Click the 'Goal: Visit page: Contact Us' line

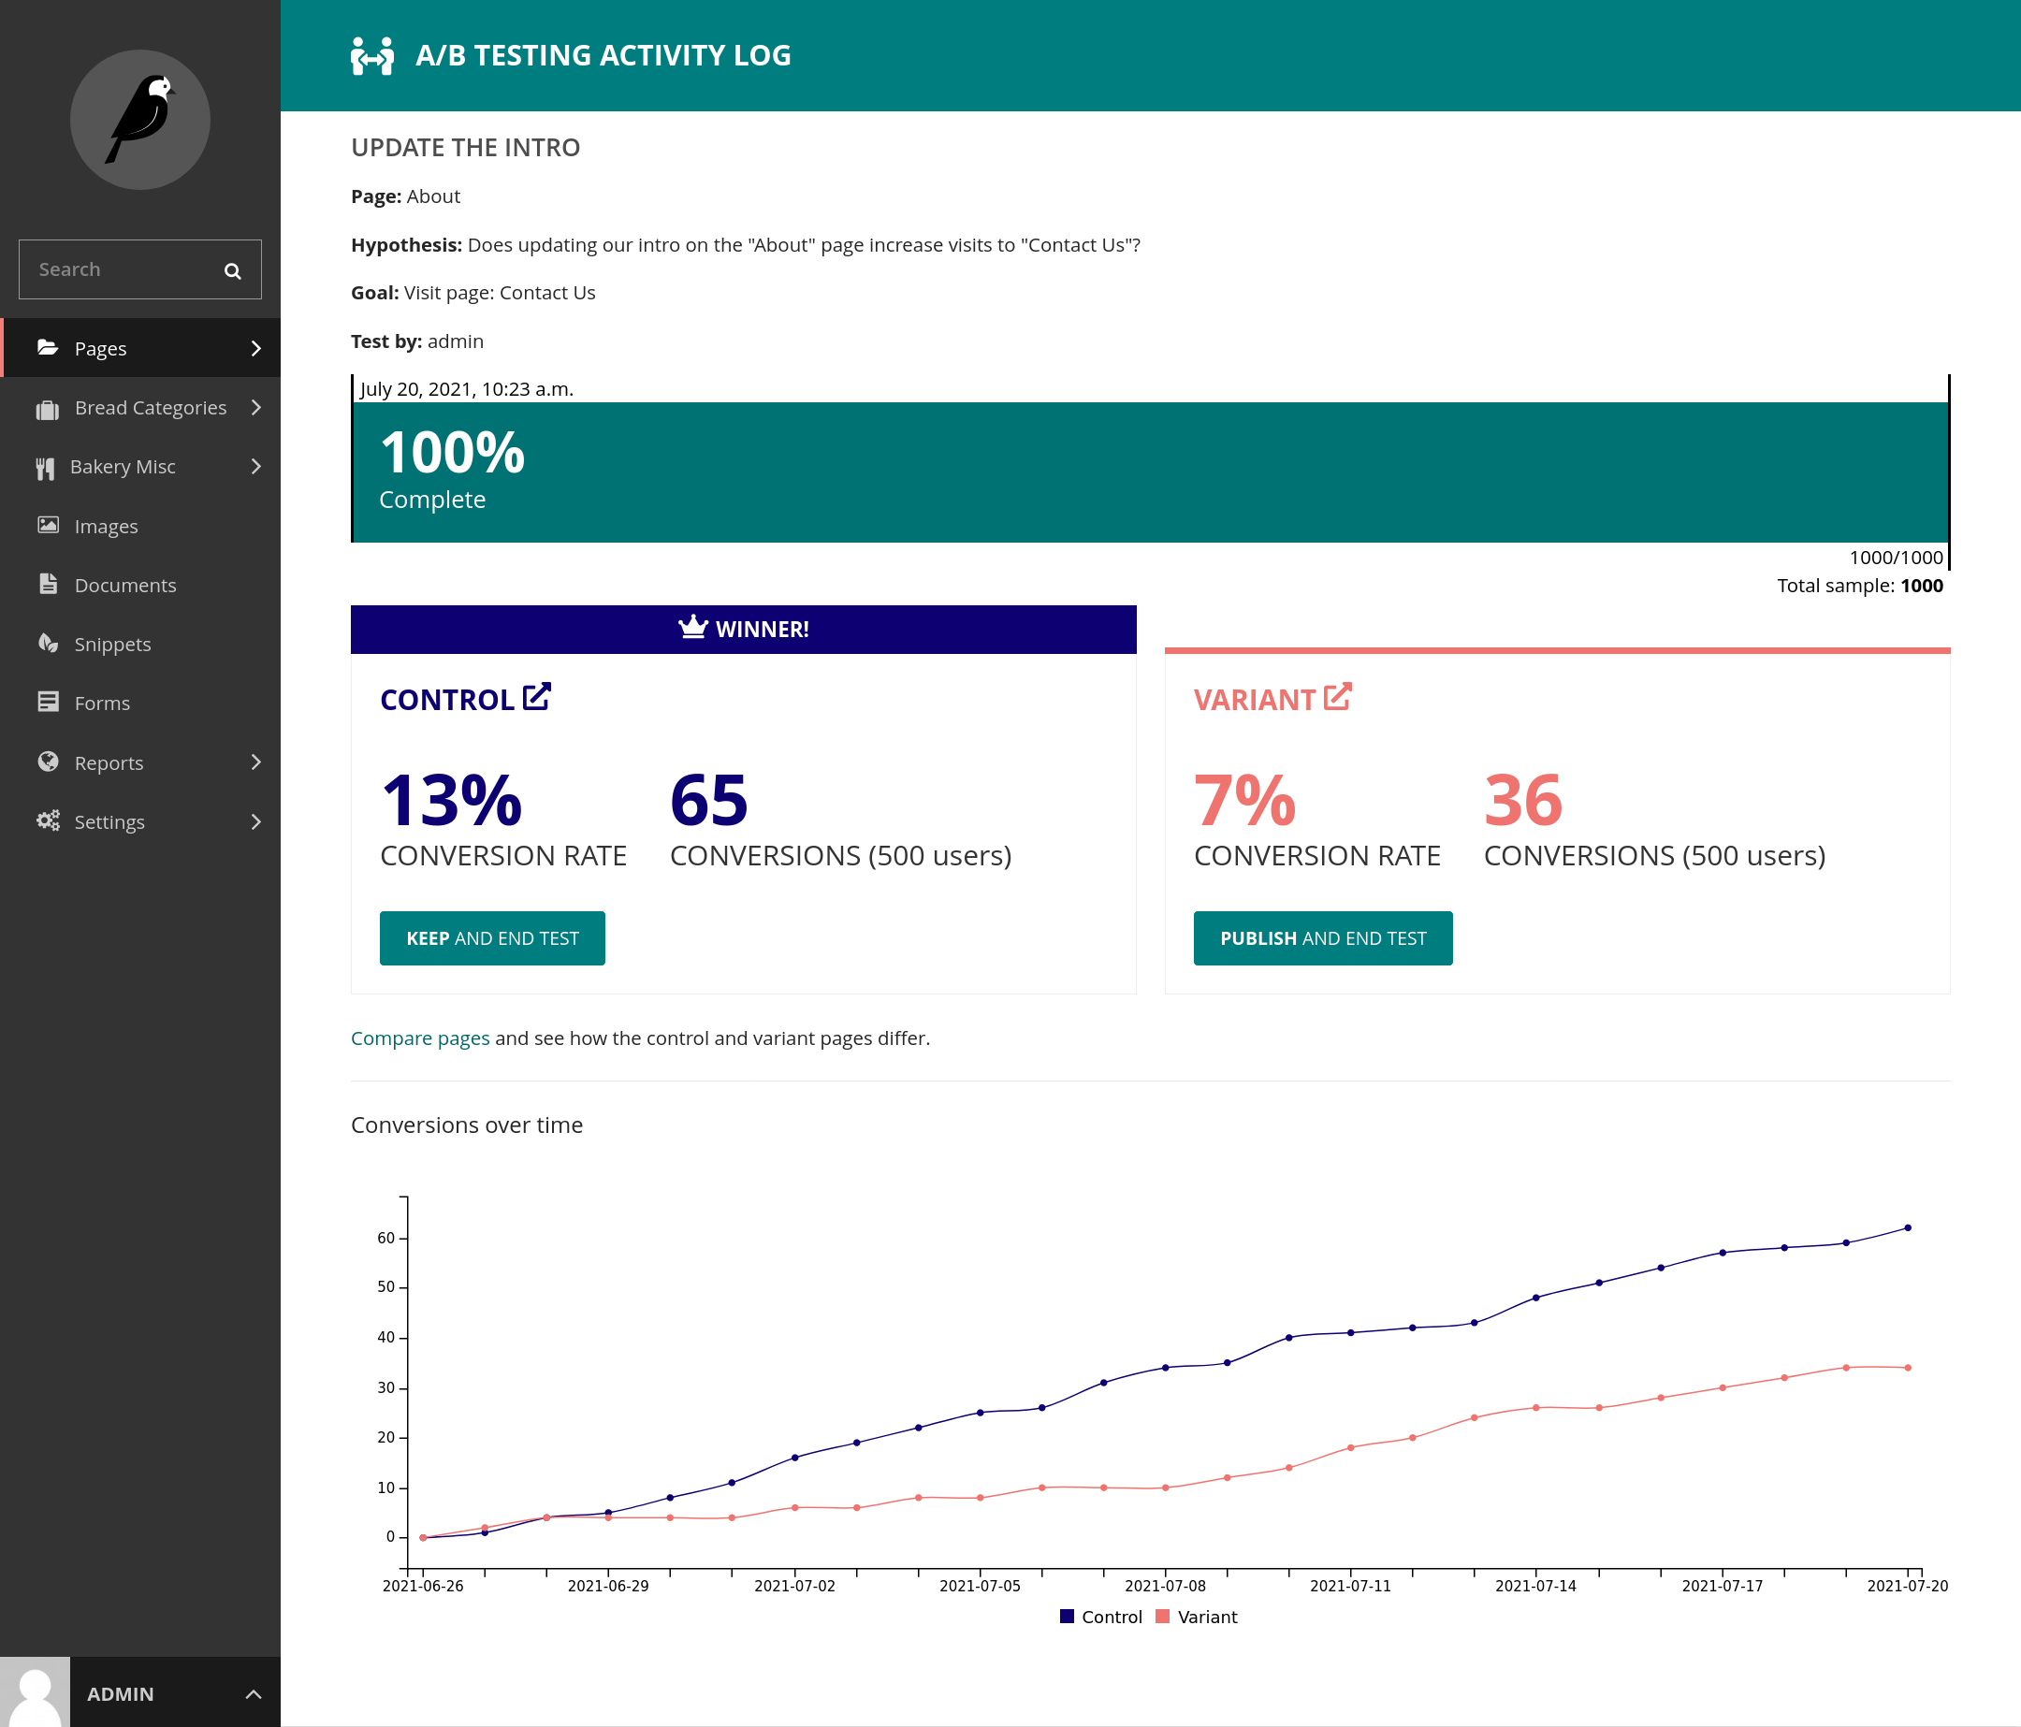[473, 294]
